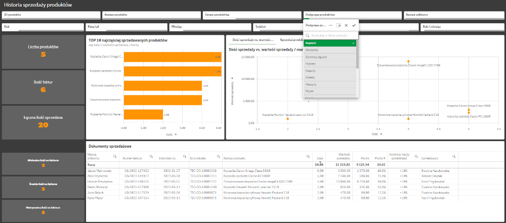The image size is (506, 223).
Task: Sort table by Marża column header
Action: tap(365, 158)
